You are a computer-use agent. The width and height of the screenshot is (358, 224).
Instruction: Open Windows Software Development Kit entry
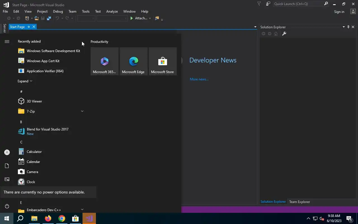click(x=51, y=51)
